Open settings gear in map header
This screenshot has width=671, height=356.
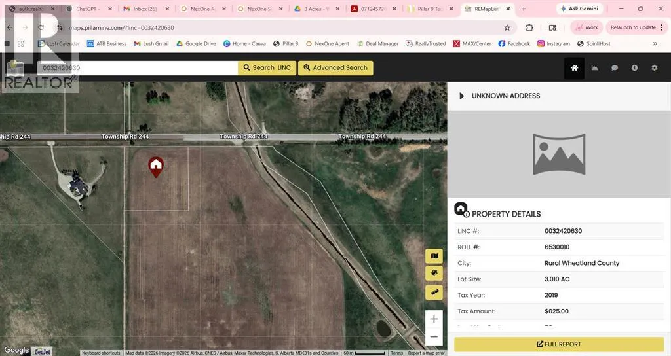click(x=654, y=68)
